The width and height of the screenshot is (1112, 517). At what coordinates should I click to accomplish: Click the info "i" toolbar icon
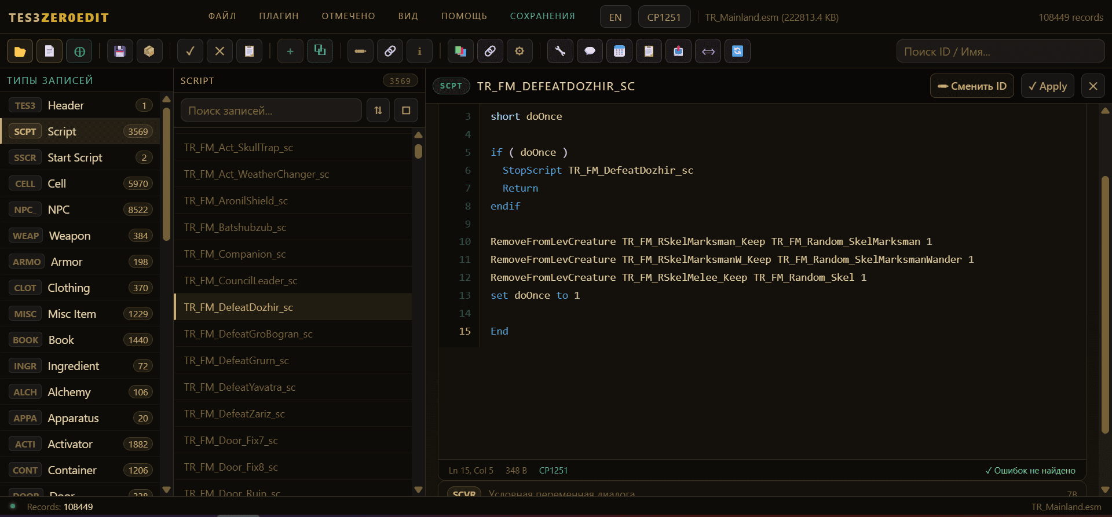coord(419,52)
